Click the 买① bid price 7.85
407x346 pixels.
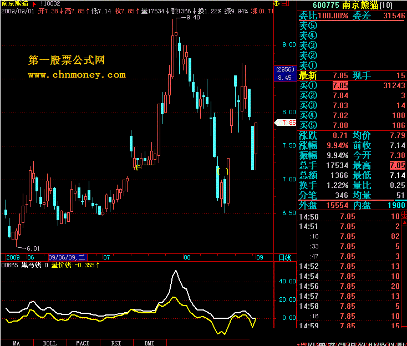pos(340,85)
